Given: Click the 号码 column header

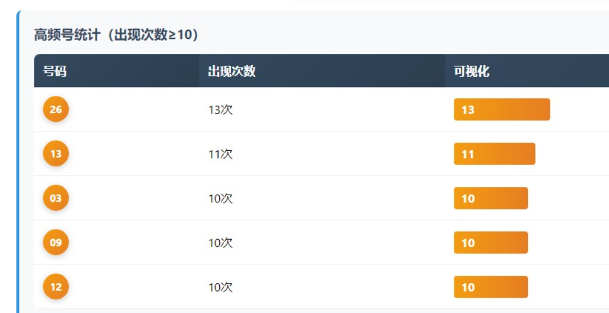Looking at the screenshot, I should pyautogui.click(x=55, y=72).
